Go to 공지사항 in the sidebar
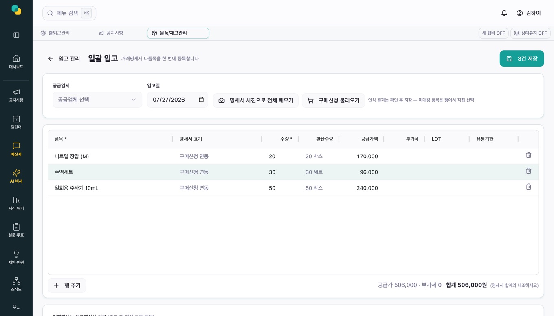The width and height of the screenshot is (554, 316). [x=16, y=96]
